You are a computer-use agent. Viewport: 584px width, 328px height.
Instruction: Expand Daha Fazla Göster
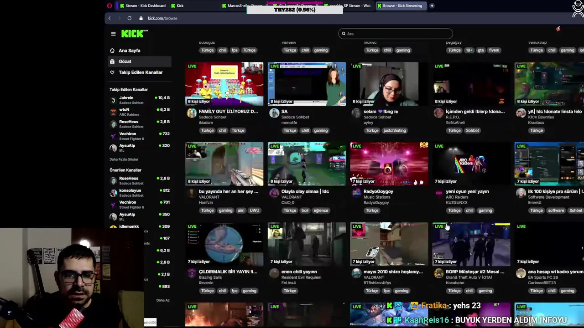coord(124,159)
